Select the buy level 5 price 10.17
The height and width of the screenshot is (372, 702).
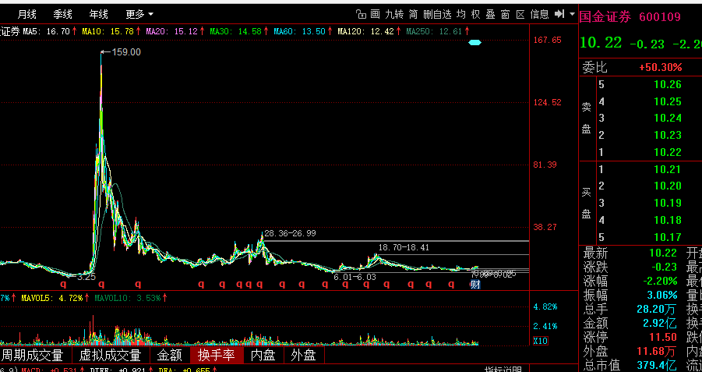pos(668,237)
